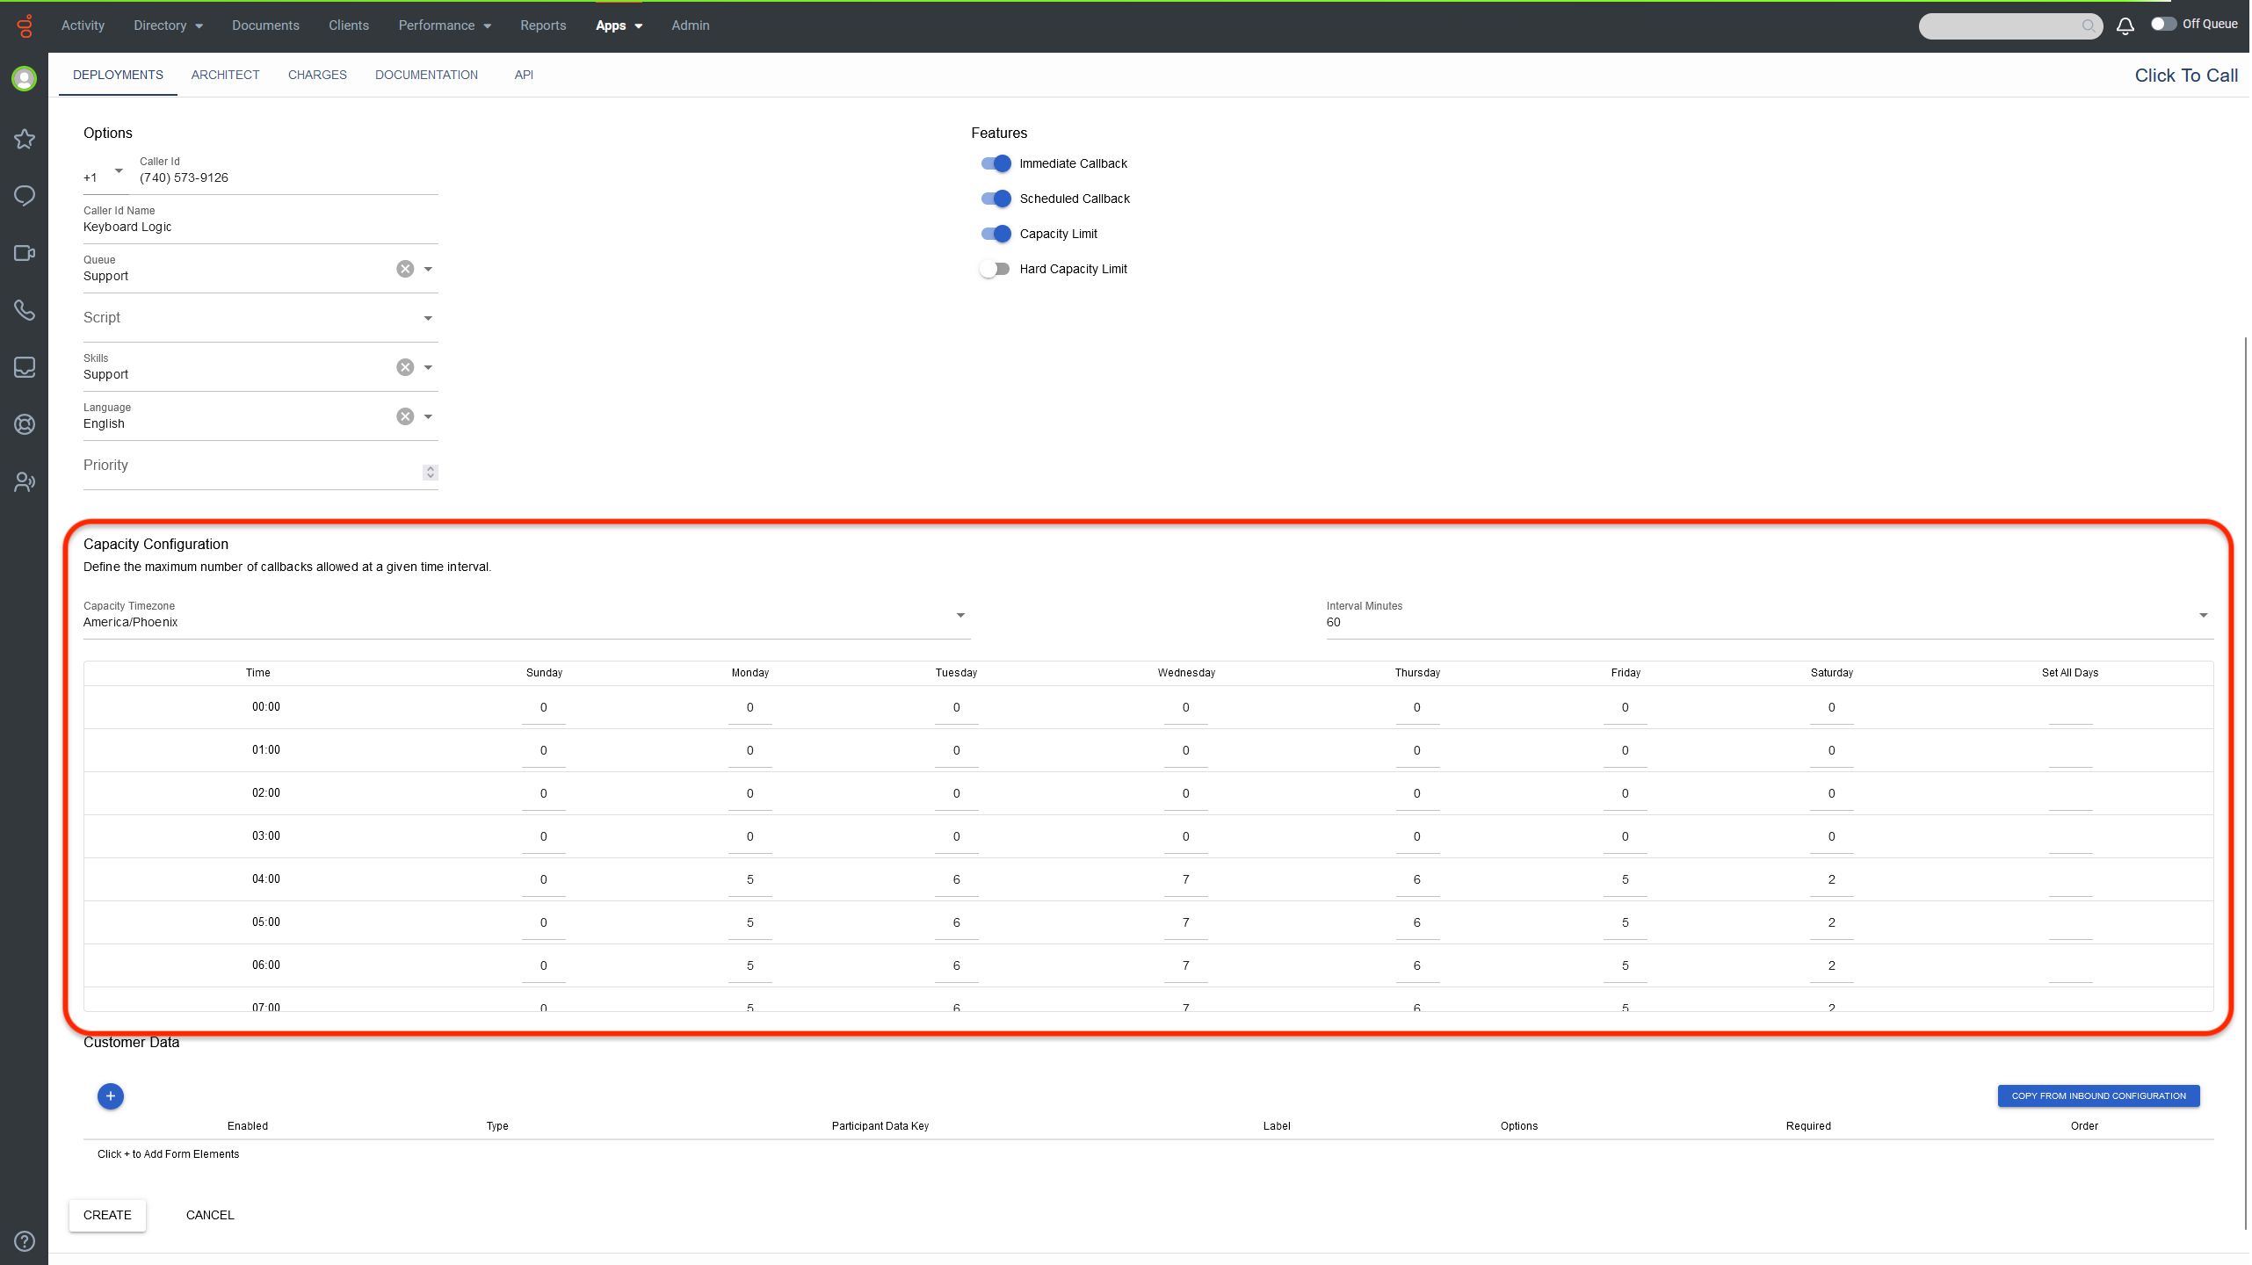
Task: Click the CREATE button
Action: click(107, 1215)
